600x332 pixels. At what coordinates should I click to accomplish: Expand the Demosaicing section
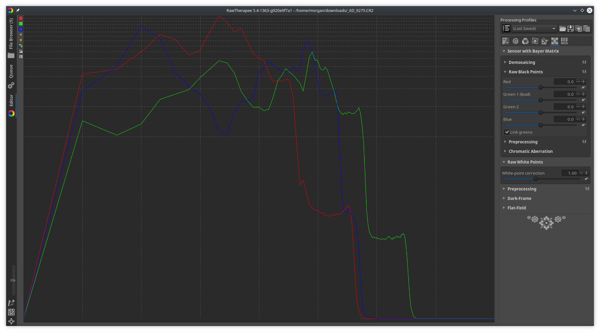[522, 62]
